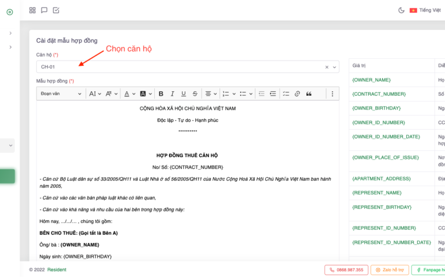Open the apps grid icon
The image size is (445, 277).
32,10
